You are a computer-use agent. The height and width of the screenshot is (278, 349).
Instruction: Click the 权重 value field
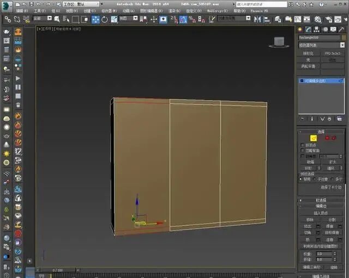(324, 254)
